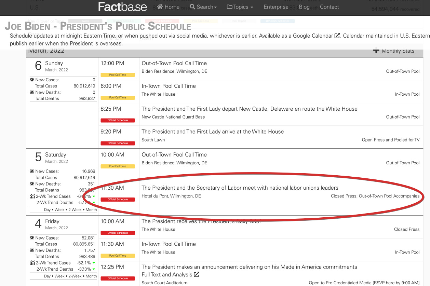Click green down arrow for March 5 trend cases
This screenshot has height=286, width=430.
pyautogui.click(x=94, y=196)
